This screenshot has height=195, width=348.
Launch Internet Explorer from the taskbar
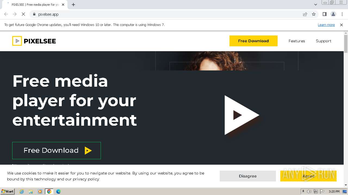pos(21,191)
